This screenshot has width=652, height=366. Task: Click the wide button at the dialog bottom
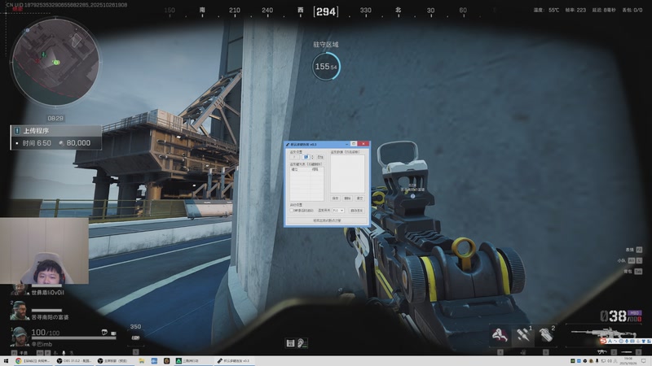tap(327, 220)
